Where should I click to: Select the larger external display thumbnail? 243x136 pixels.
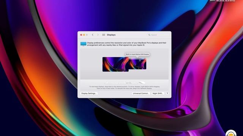115,64
